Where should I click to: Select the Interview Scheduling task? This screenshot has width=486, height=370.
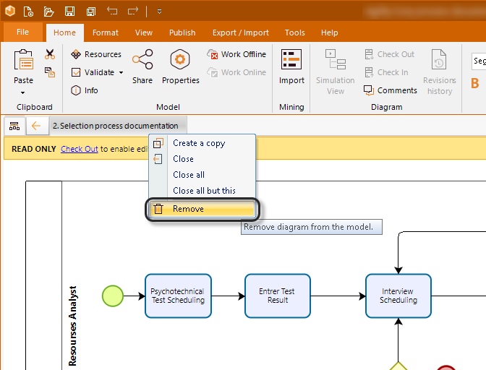398,296
